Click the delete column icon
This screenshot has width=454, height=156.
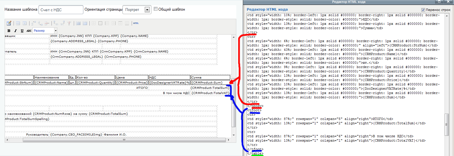[69, 23]
